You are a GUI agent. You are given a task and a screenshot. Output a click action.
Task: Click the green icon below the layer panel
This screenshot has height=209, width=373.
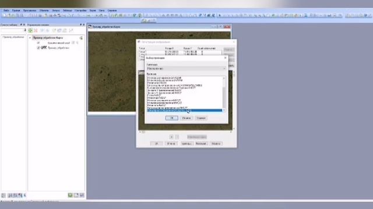70,195
